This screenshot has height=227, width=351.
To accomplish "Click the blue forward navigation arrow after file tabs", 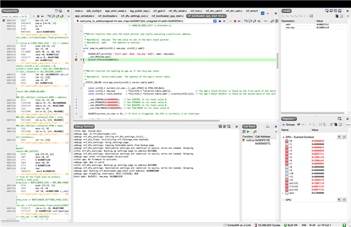I will pos(263,13).
